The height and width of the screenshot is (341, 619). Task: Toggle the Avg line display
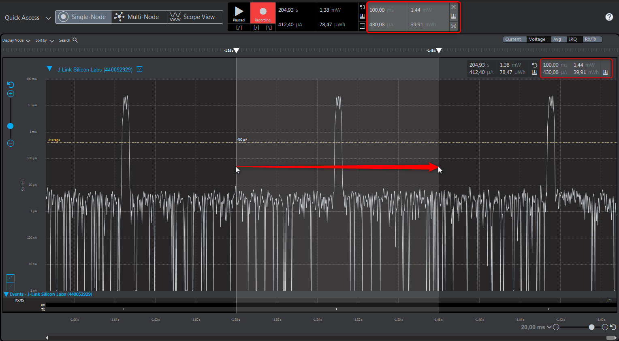557,39
